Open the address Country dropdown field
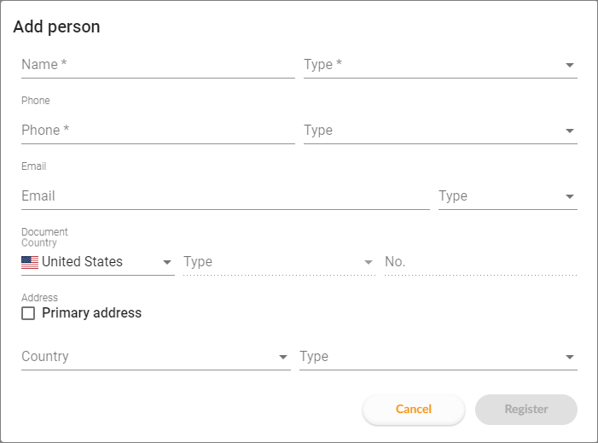Viewport: 598px width, 443px height. (x=156, y=357)
